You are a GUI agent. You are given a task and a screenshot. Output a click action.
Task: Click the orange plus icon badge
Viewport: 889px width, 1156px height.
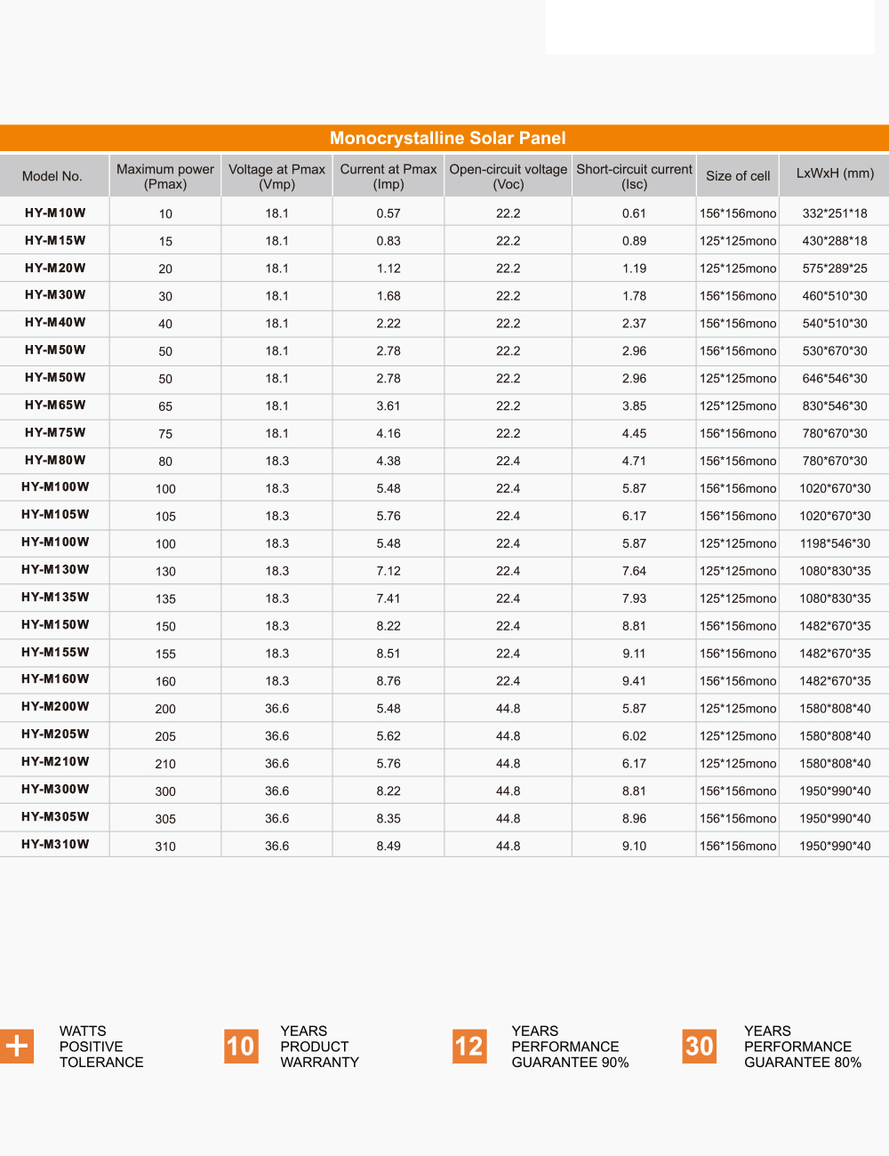point(16,1046)
